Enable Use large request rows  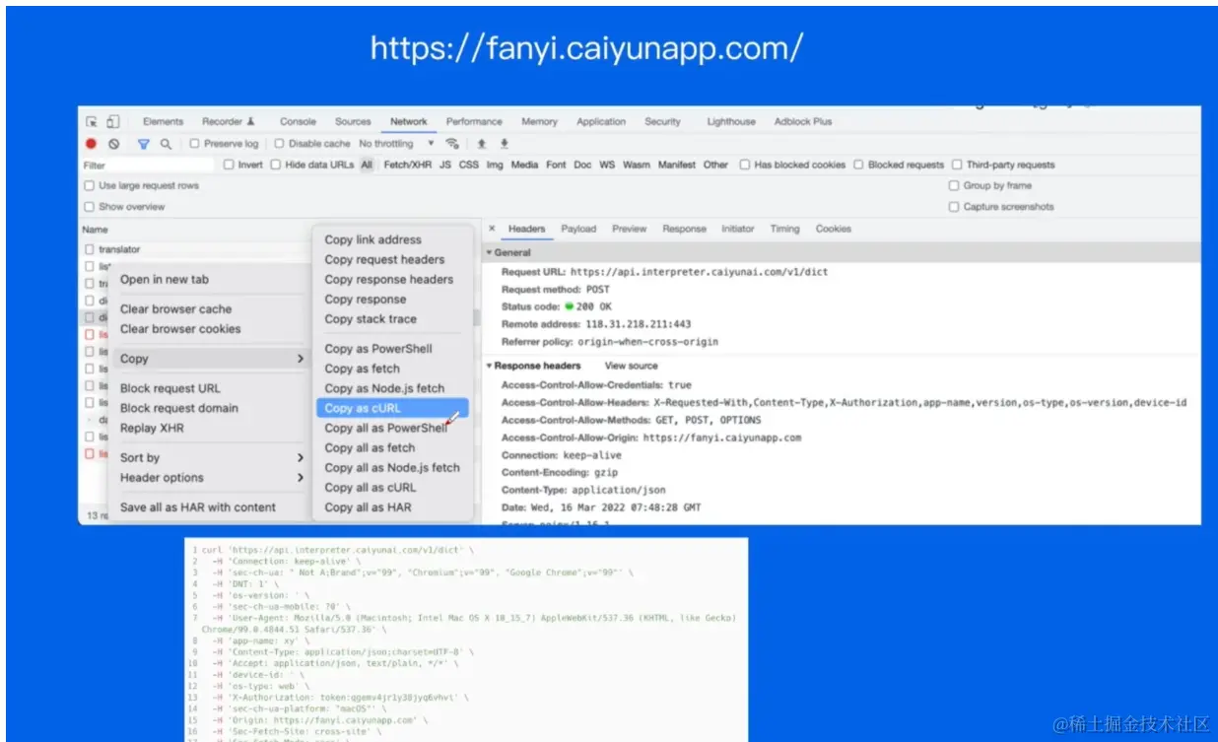coord(90,185)
